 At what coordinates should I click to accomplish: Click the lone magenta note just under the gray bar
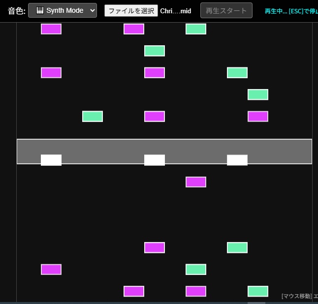coord(196,182)
